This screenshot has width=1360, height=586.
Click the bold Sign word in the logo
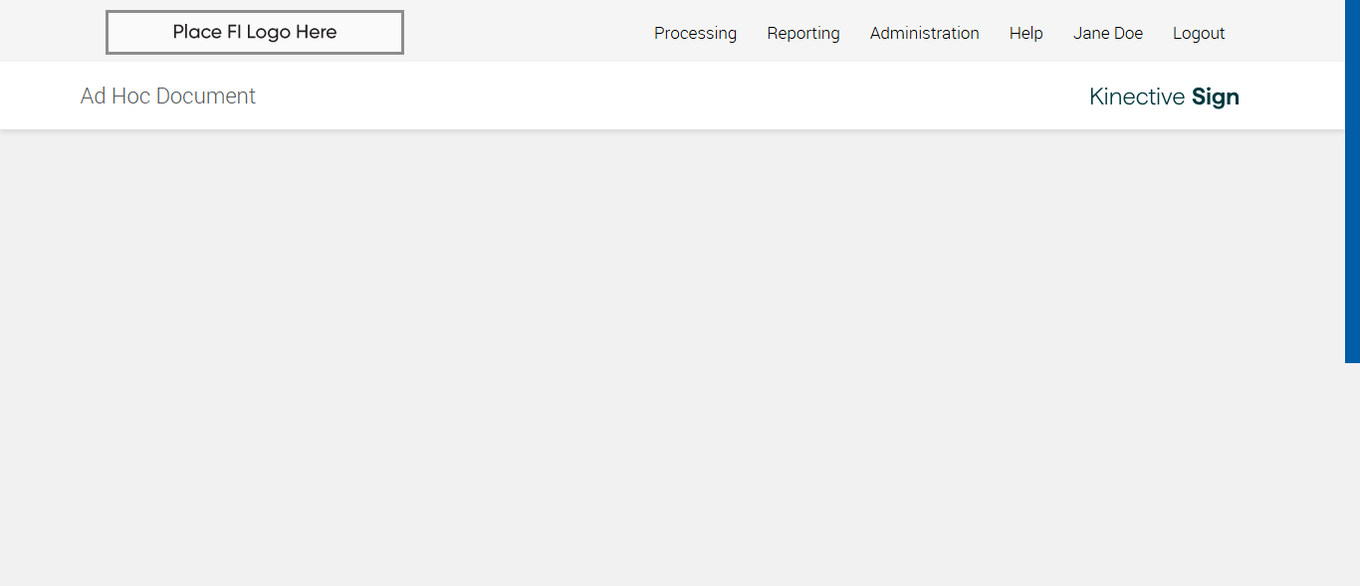(x=1215, y=97)
